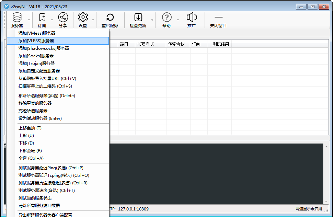Click the 网速显示未启用 status text
The width and height of the screenshot is (333, 217).
click(x=309, y=209)
